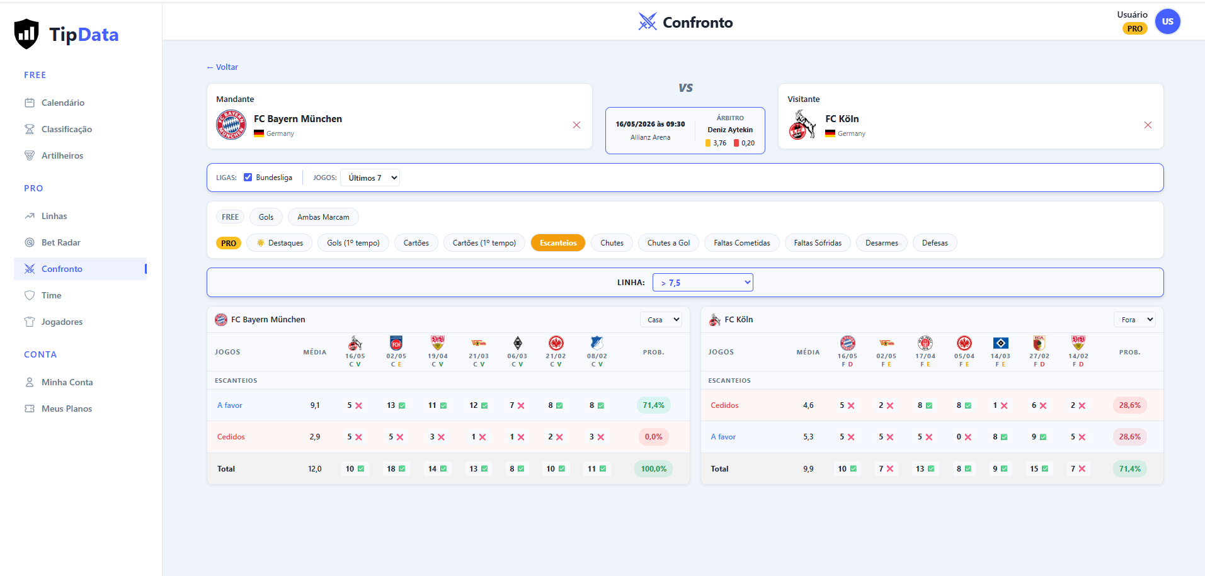Remove FC Köln visitante with the X

click(1148, 125)
